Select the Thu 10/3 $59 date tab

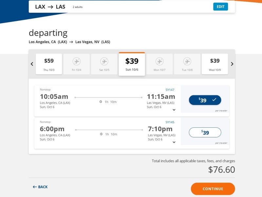point(49,64)
